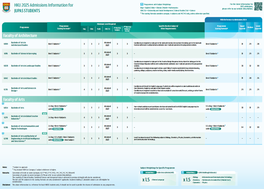Click the HKU crest logo
The width and height of the screenshot is (264, 189).
(6, 8)
